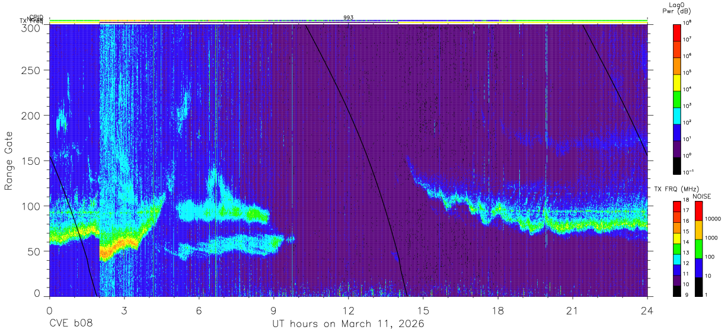Click the black 9 MHz swatch in TX FRQ colorbar
Viewport: 728px width, 336px height.
(x=677, y=291)
